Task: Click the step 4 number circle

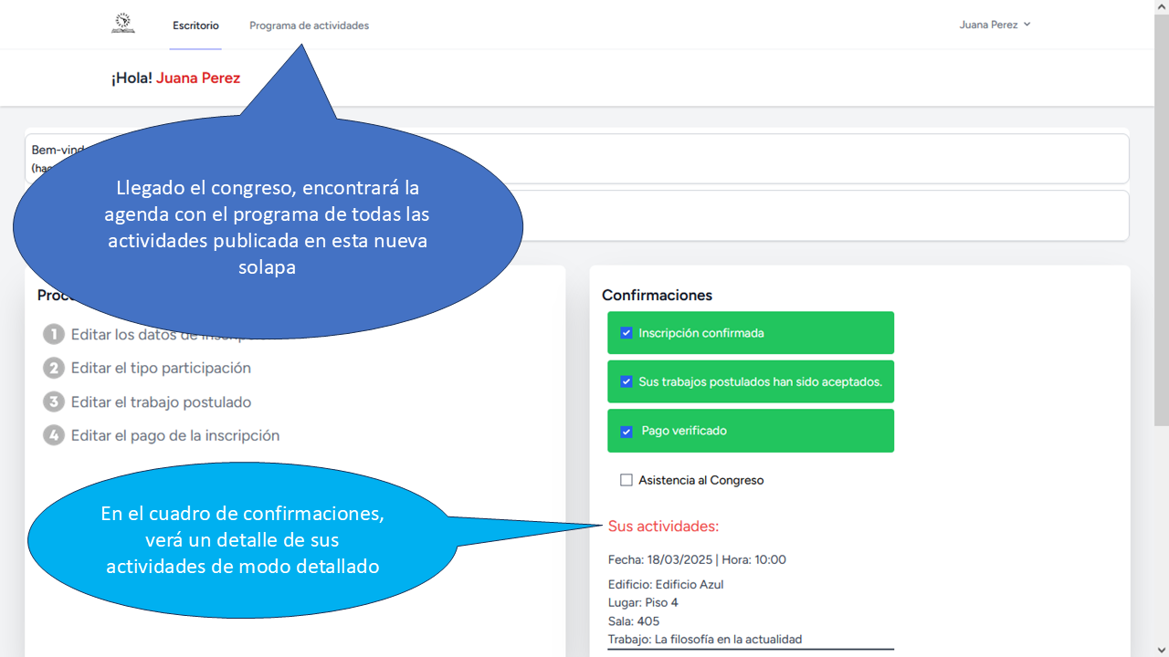Action: [x=54, y=435]
